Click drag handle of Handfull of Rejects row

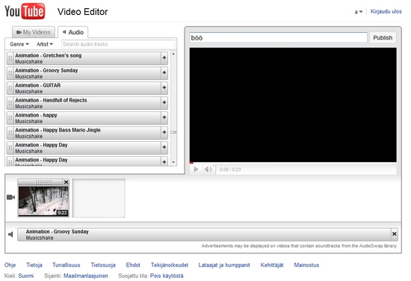10,103
